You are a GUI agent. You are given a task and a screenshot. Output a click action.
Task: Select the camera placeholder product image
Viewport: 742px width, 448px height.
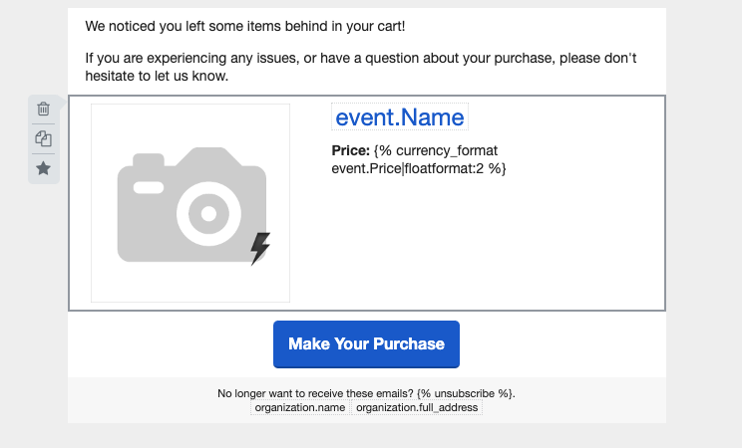190,203
